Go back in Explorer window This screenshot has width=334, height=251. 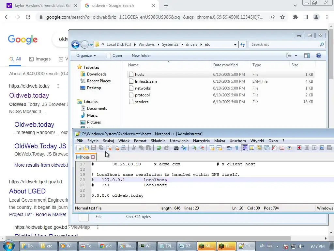(75, 44)
